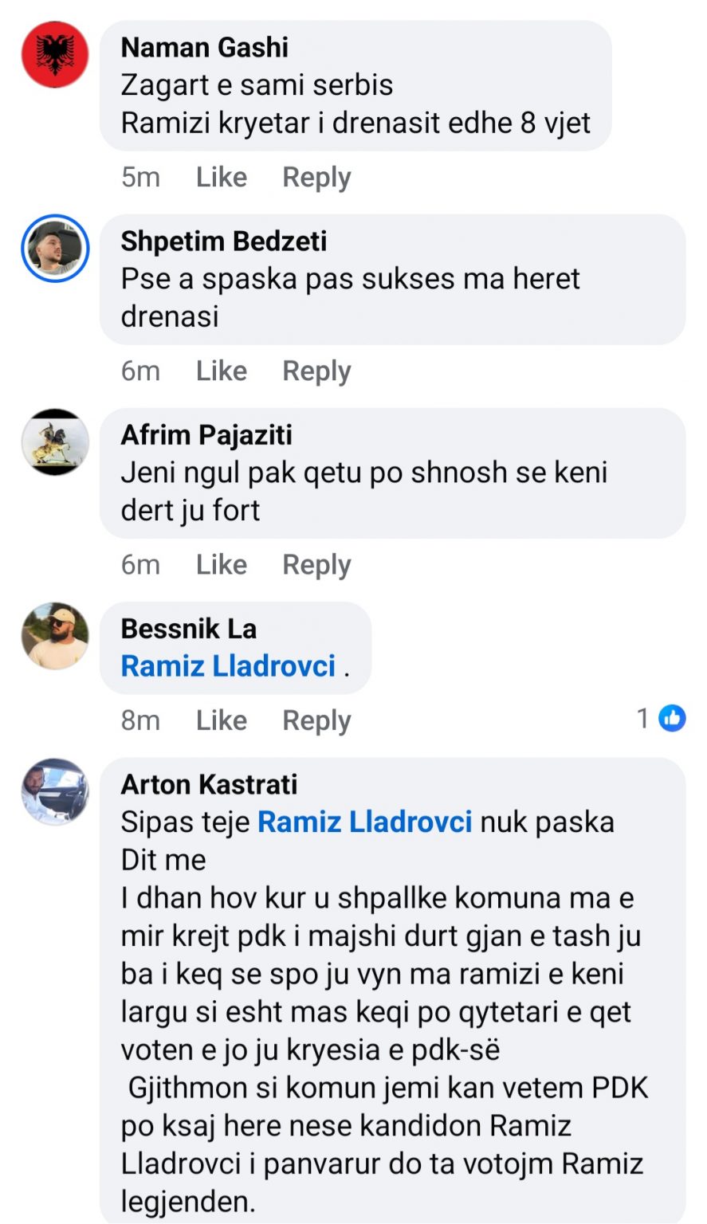Reply to Bessnik La's comment

(x=316, y=720)
